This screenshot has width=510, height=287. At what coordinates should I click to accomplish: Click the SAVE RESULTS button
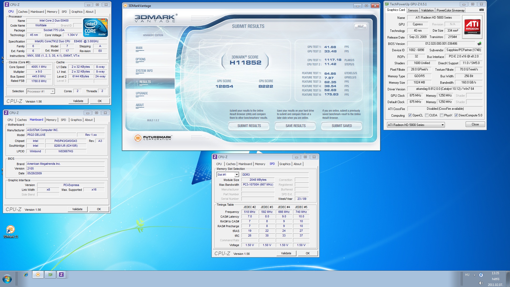(295, 126)
